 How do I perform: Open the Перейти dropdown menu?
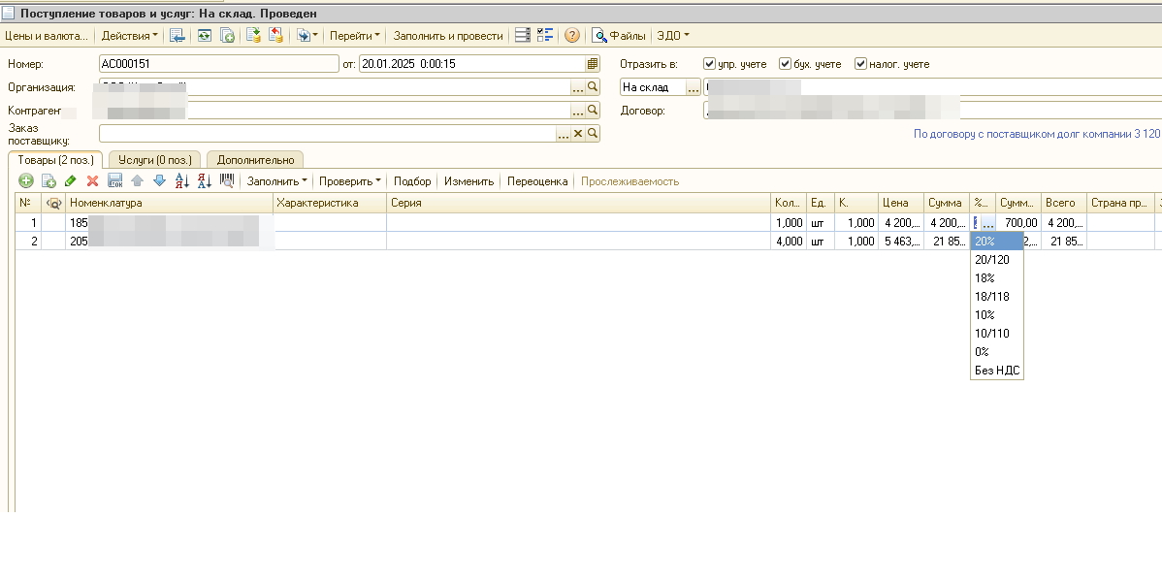tap(354, 36)
